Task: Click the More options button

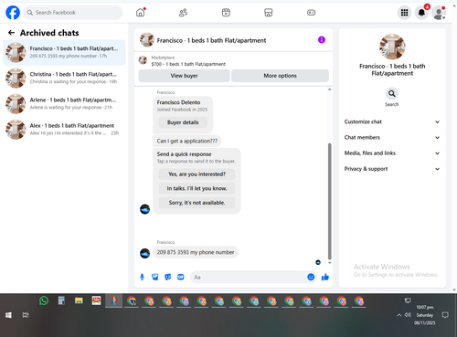Action: (280, 76)
